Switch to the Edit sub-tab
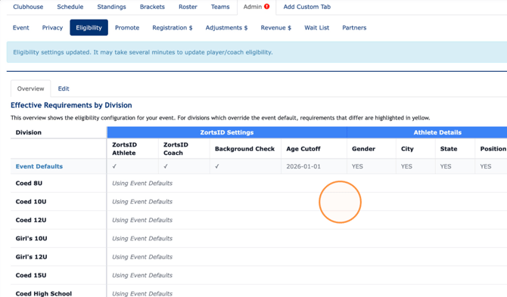Viewport: 507px width, 297px height. [x=64, y=88]
